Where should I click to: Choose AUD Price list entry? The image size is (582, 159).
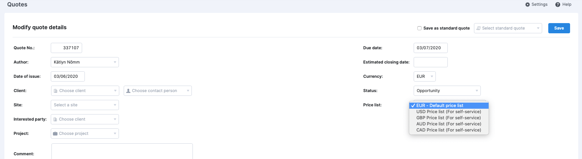pos(449,124)
